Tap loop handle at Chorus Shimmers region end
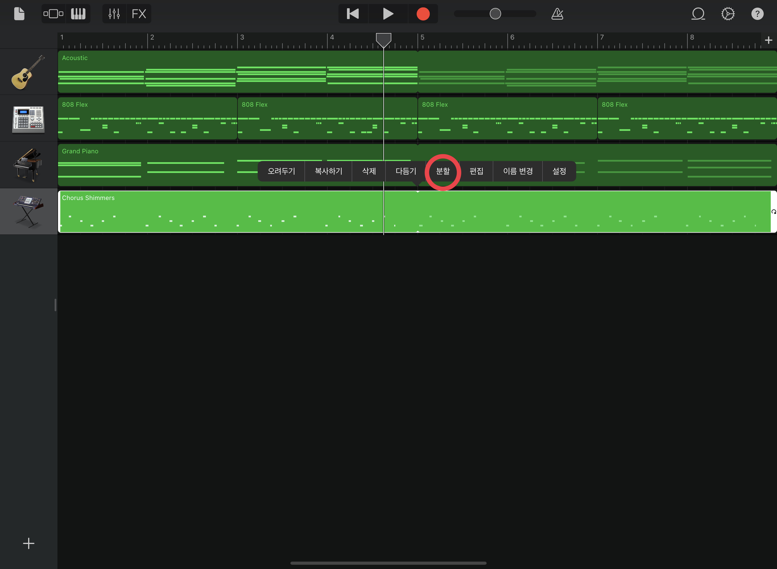 (x=774, y=211)
